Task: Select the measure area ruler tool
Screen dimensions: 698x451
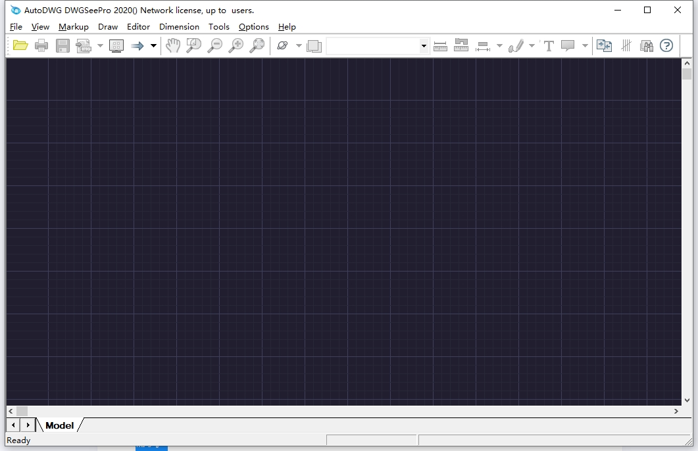Action: click(x=461, y=45)
